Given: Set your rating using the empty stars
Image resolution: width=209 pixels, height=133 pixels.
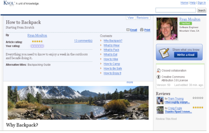Looking at the screenshot, I should tap(37, 46).
